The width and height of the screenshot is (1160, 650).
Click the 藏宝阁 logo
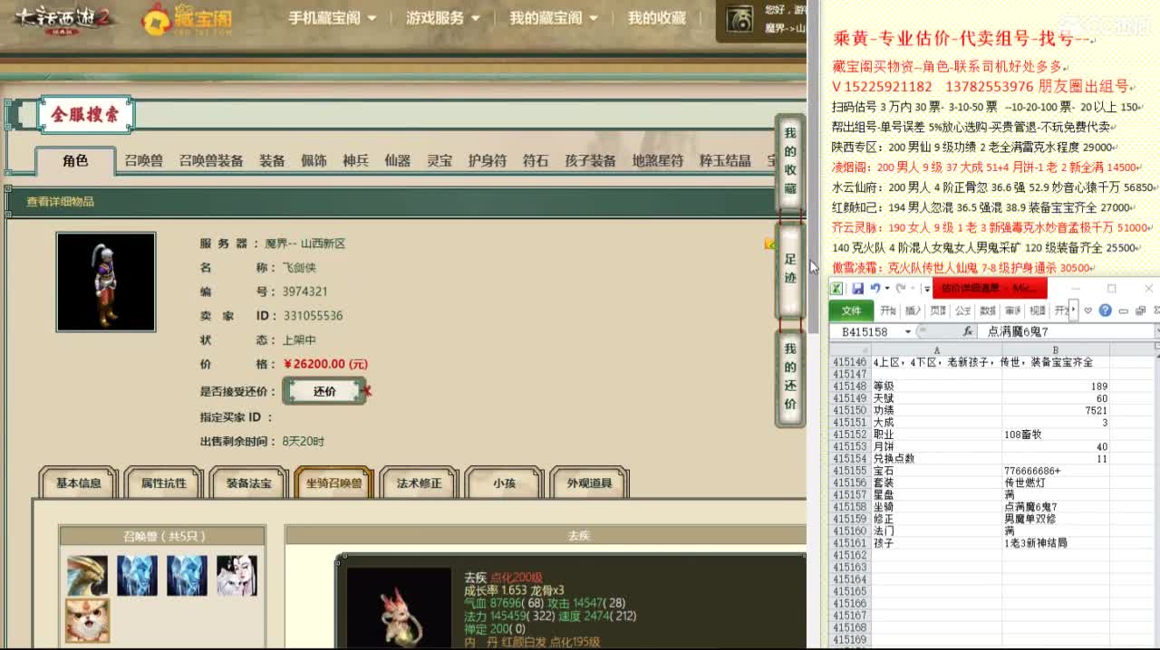[187, 19]
